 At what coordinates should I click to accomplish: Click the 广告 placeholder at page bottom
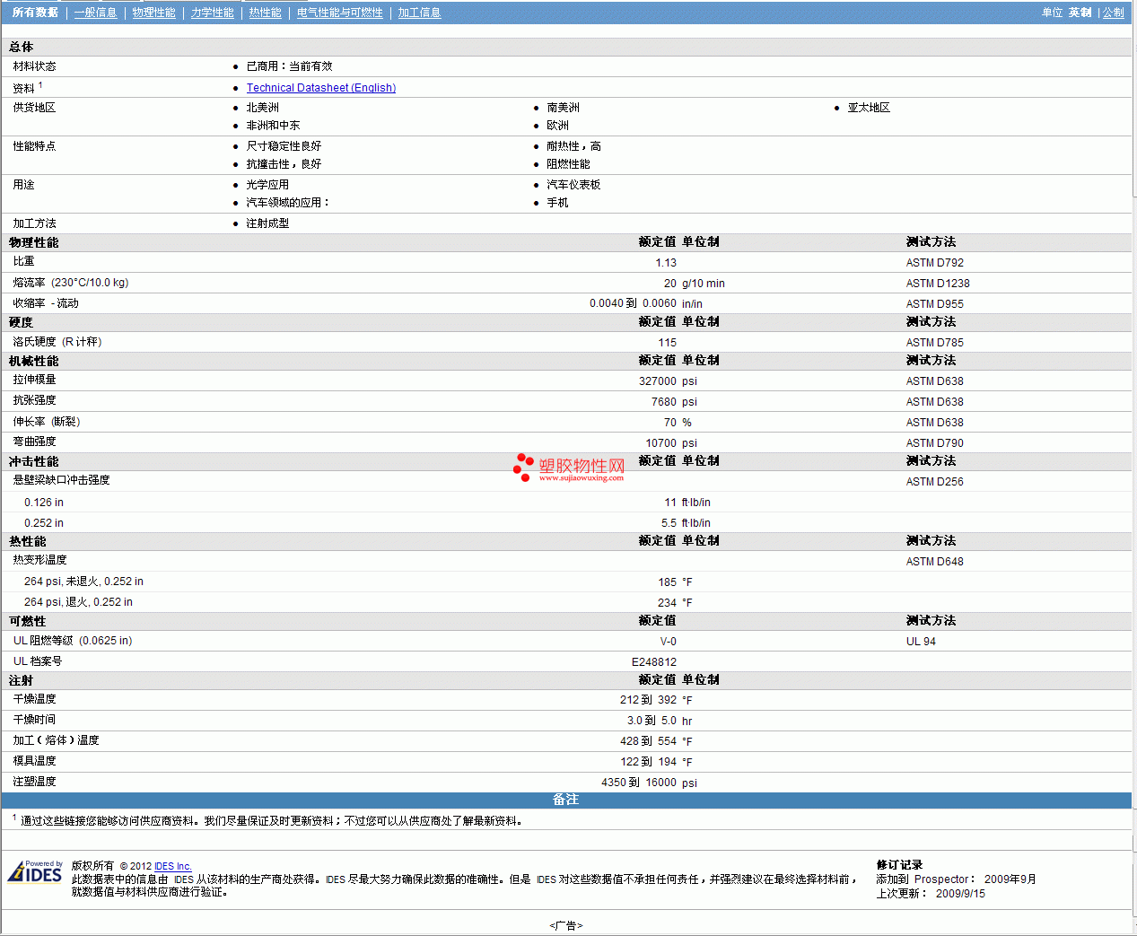coord(565,925)
